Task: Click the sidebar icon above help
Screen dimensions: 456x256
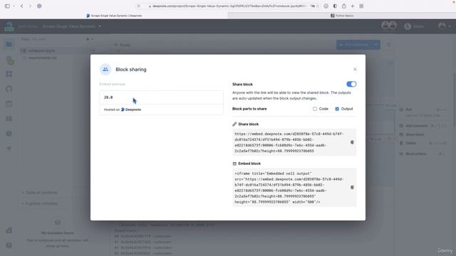Action: [9, 230]
